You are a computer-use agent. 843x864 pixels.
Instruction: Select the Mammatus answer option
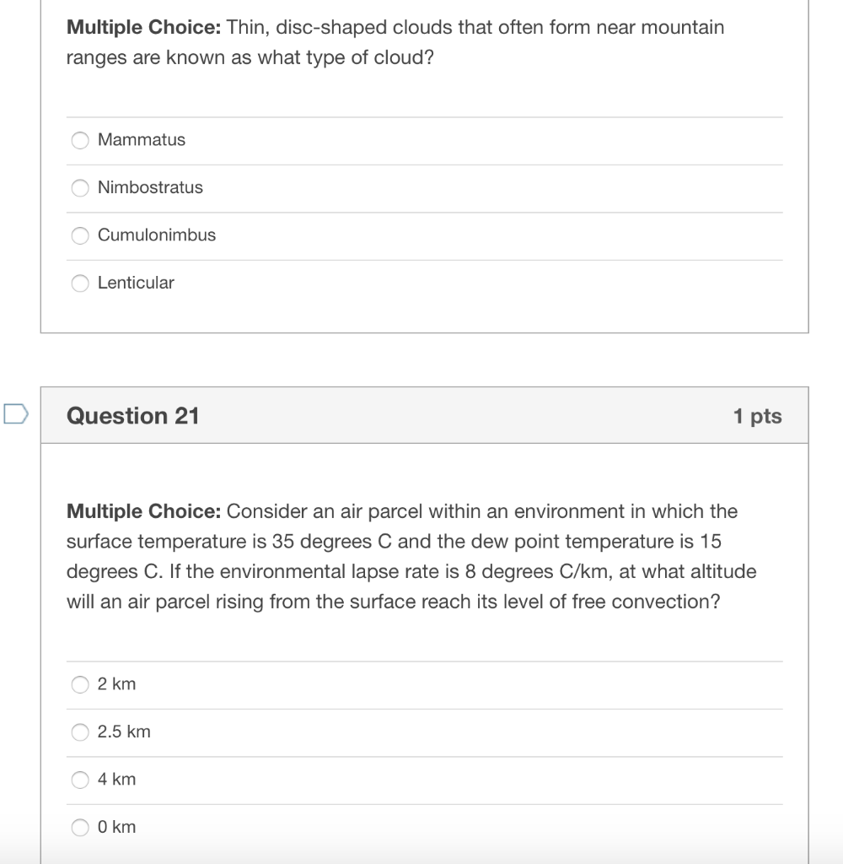pyautogui.click(x=79, y=140)
